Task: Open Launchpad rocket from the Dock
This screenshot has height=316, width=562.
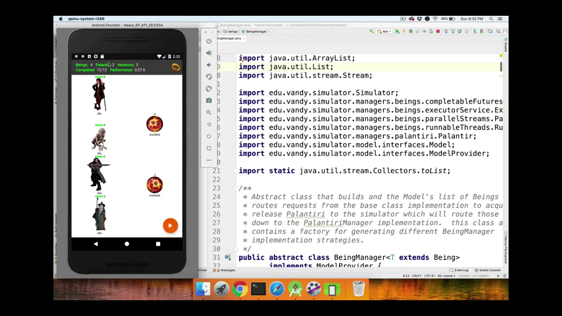Action: pyautogui.click(x=221, y=289)
